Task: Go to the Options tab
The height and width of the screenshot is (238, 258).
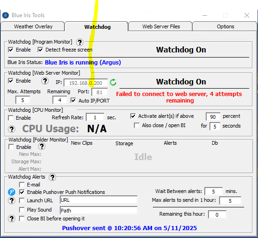Action: 225,26
